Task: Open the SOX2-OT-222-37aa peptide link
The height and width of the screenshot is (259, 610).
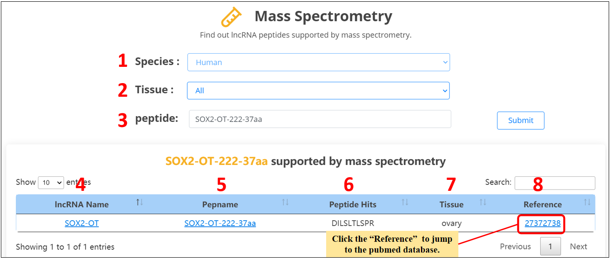Action: pyautogui.click(x=220, y=223)
